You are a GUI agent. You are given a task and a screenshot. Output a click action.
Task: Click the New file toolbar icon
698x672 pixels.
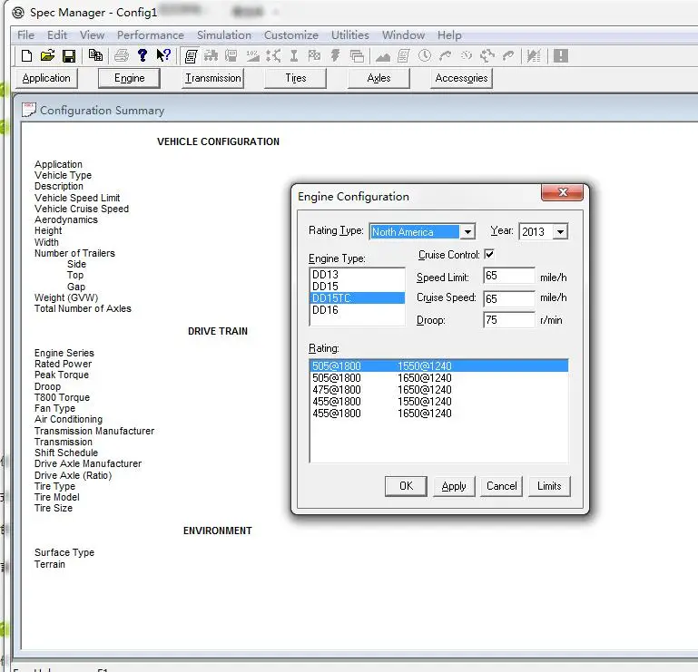pyautogui.click(x=26, y=56)
